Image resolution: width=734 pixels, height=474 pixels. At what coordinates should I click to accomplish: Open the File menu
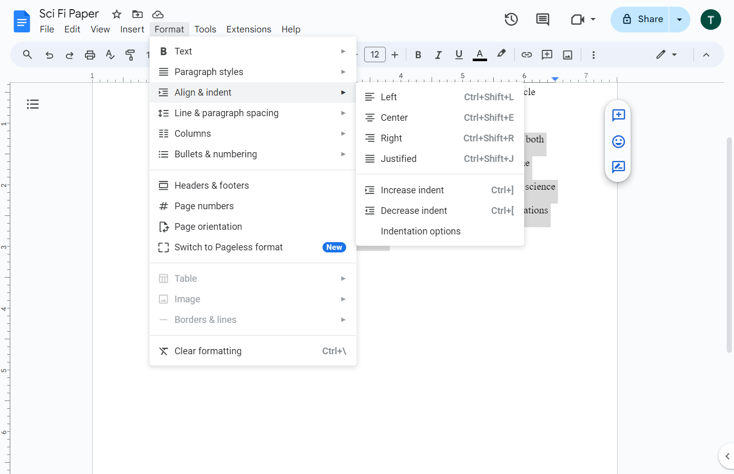pos(47,29)
